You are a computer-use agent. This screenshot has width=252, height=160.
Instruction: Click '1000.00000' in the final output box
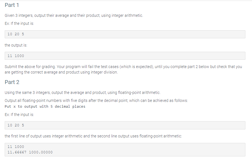41,152
